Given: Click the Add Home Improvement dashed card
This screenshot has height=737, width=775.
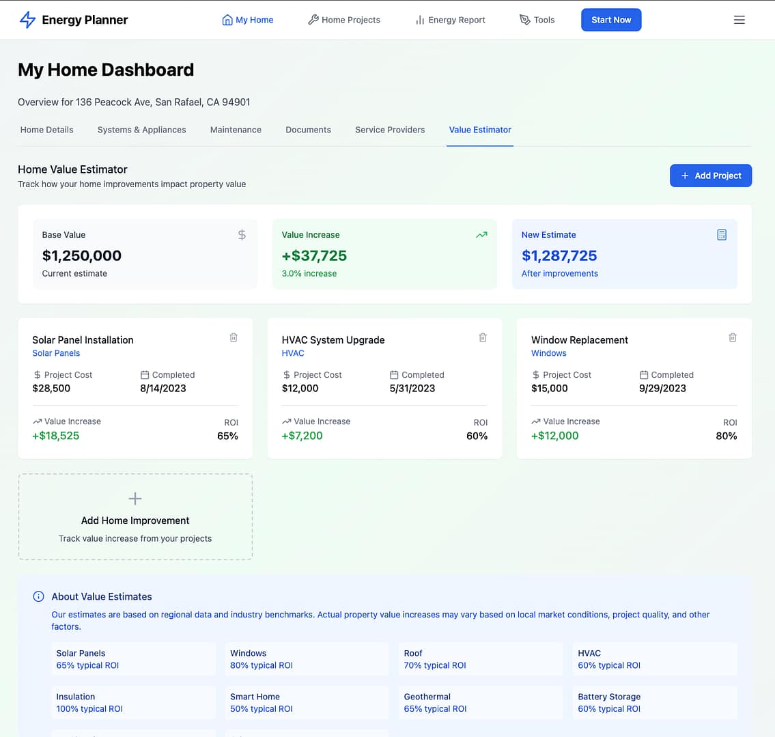Looking at the screenshot, I should (x=135, y=516).
